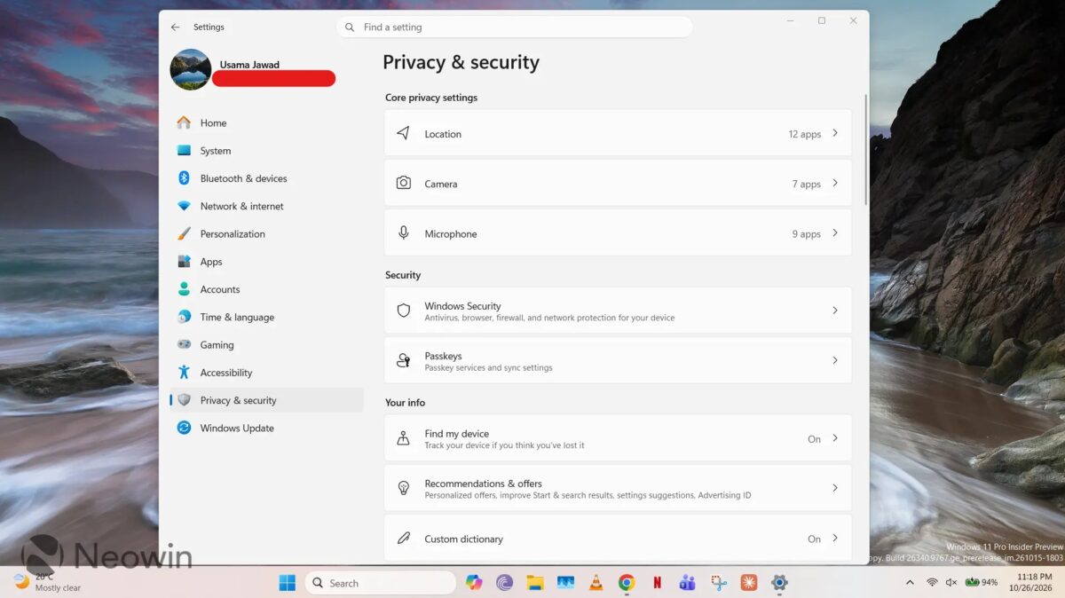The height and width of the screenshot is (598, 1065).
Task: Expand the Microphone row chevron
Action: tap(835, 233)
